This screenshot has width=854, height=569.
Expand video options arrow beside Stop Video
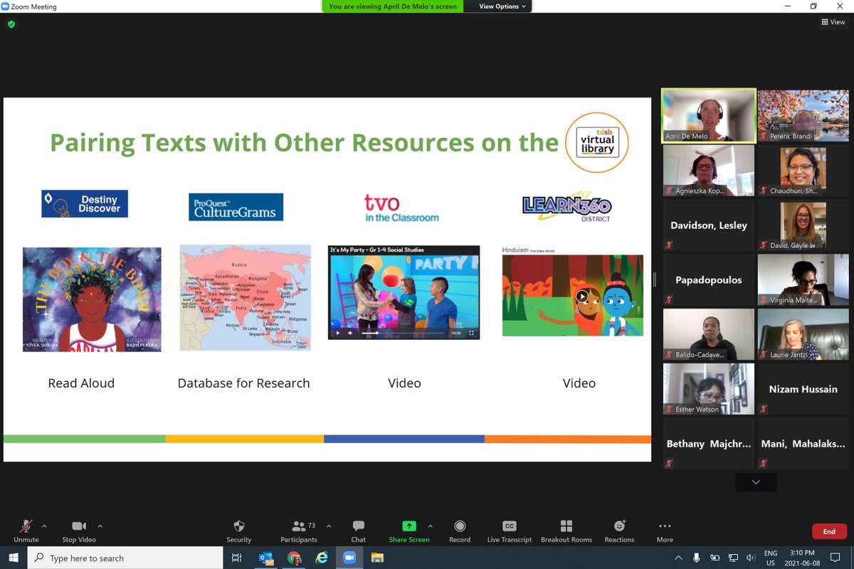[x=100, y=526]
